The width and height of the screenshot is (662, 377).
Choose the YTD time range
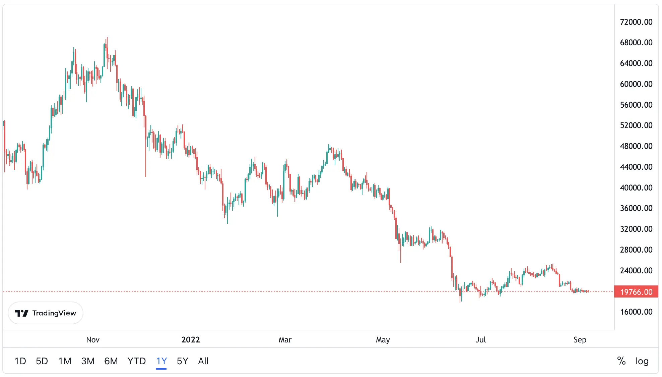137,361
